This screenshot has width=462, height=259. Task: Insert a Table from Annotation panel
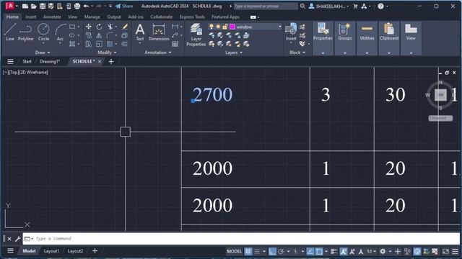175,44
